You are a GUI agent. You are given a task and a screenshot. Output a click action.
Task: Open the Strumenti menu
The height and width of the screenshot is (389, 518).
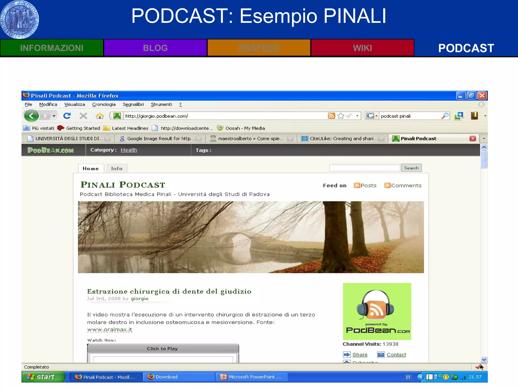pos(161,104)
